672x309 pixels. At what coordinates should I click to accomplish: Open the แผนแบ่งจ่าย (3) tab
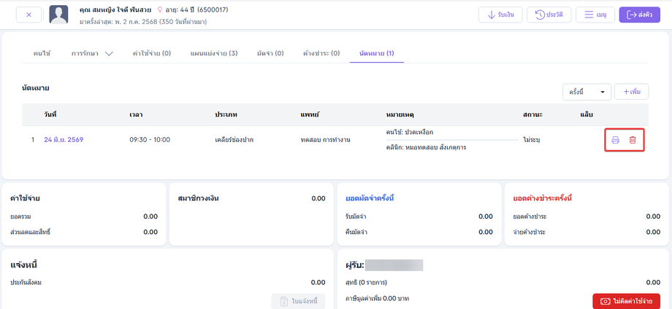point(214,53)
